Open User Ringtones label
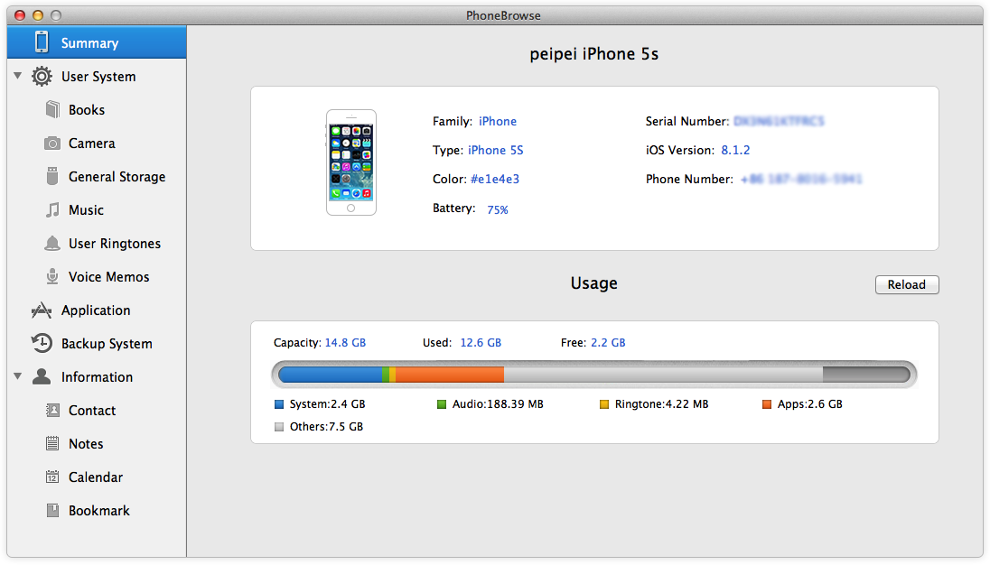 pos(115,244)
